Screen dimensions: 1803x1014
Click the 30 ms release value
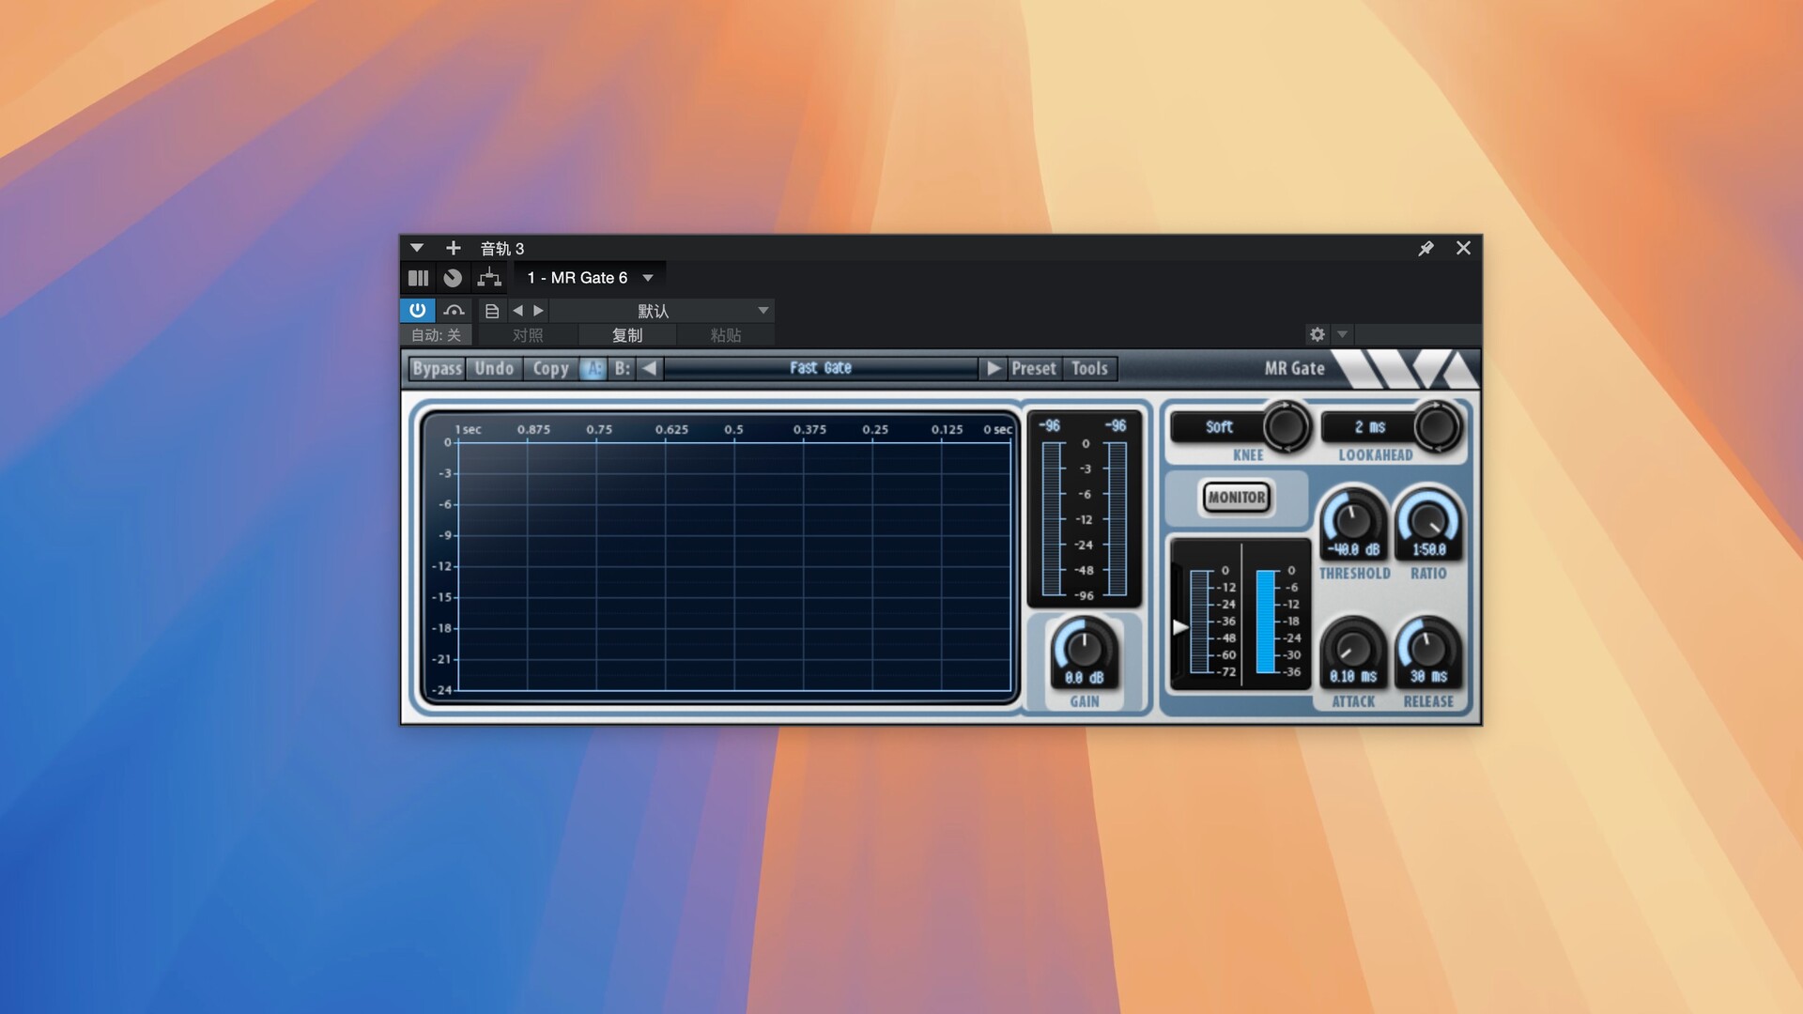point(1428,677)
